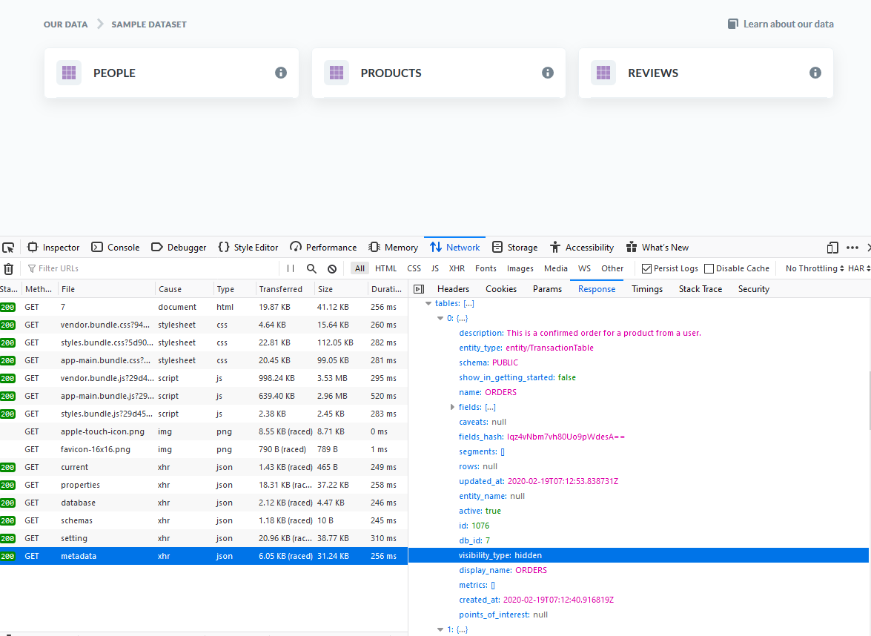Open the network request search

click(x=311, y=268)
